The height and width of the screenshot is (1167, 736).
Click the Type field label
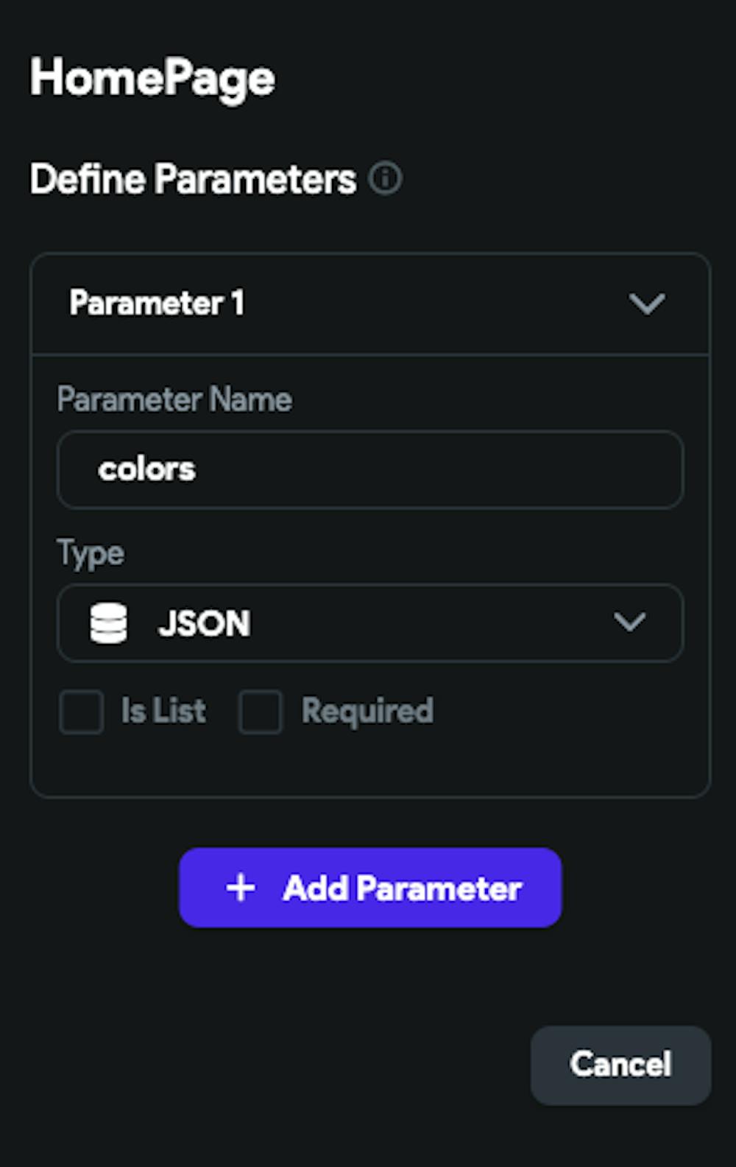91,553
